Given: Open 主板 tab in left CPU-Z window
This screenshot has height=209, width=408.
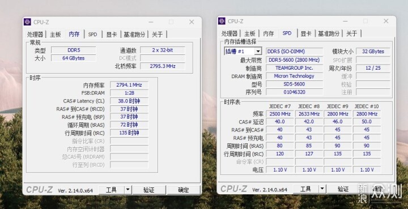Looking at the screenshot, I should click(56, 35).
